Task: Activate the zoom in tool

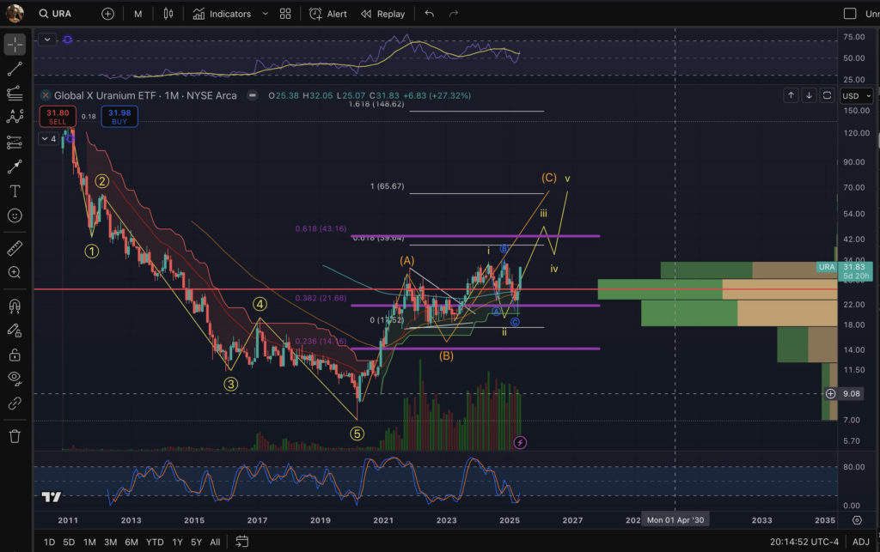Action: 15,272
